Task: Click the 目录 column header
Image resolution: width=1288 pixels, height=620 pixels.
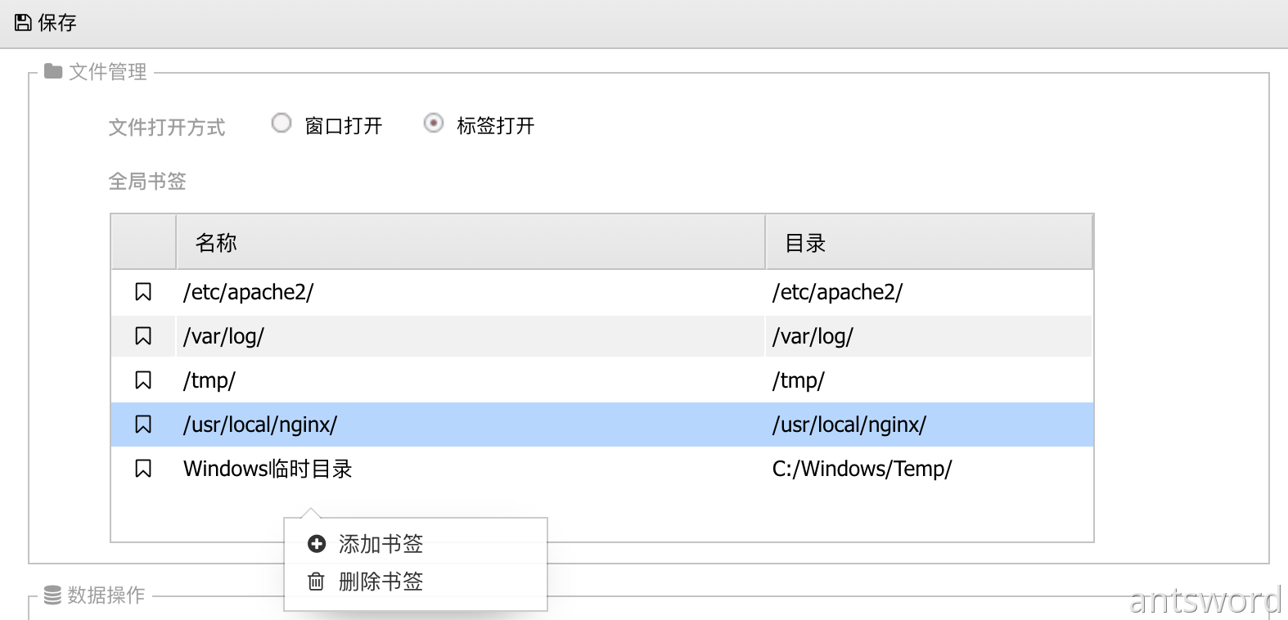Action: [x=805, y=243]
